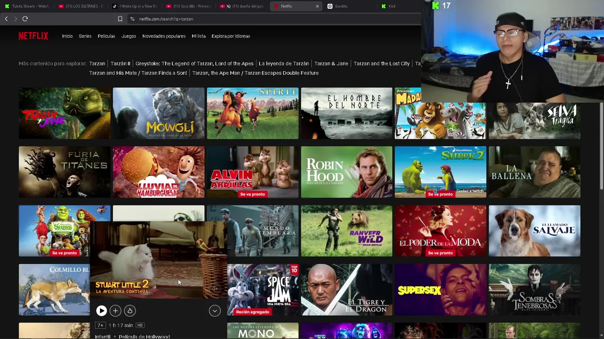Open the Robin Hood thumbnail
604x339 pixels.
(x=346, y=172)
